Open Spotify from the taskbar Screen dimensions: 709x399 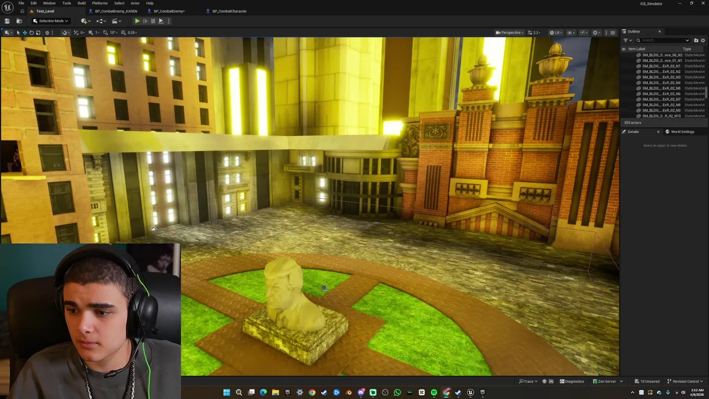coord(434,392)
